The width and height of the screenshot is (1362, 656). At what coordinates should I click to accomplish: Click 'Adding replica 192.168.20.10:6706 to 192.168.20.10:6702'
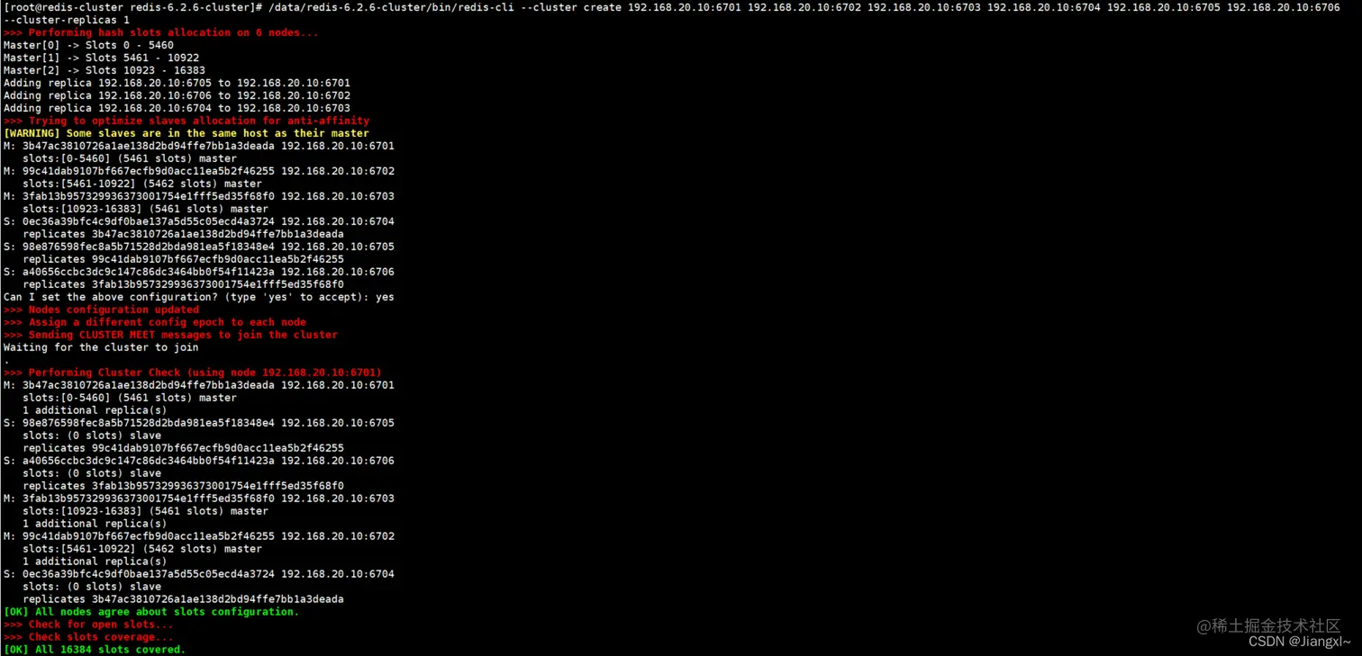tap(177, 95)
